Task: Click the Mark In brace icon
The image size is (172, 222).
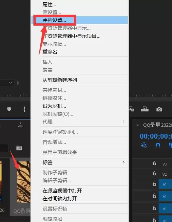Action: coord(24,109)
